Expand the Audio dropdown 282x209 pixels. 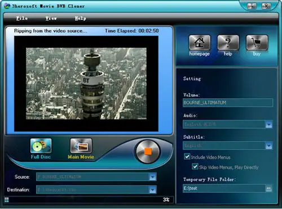[x=269, y=125]
